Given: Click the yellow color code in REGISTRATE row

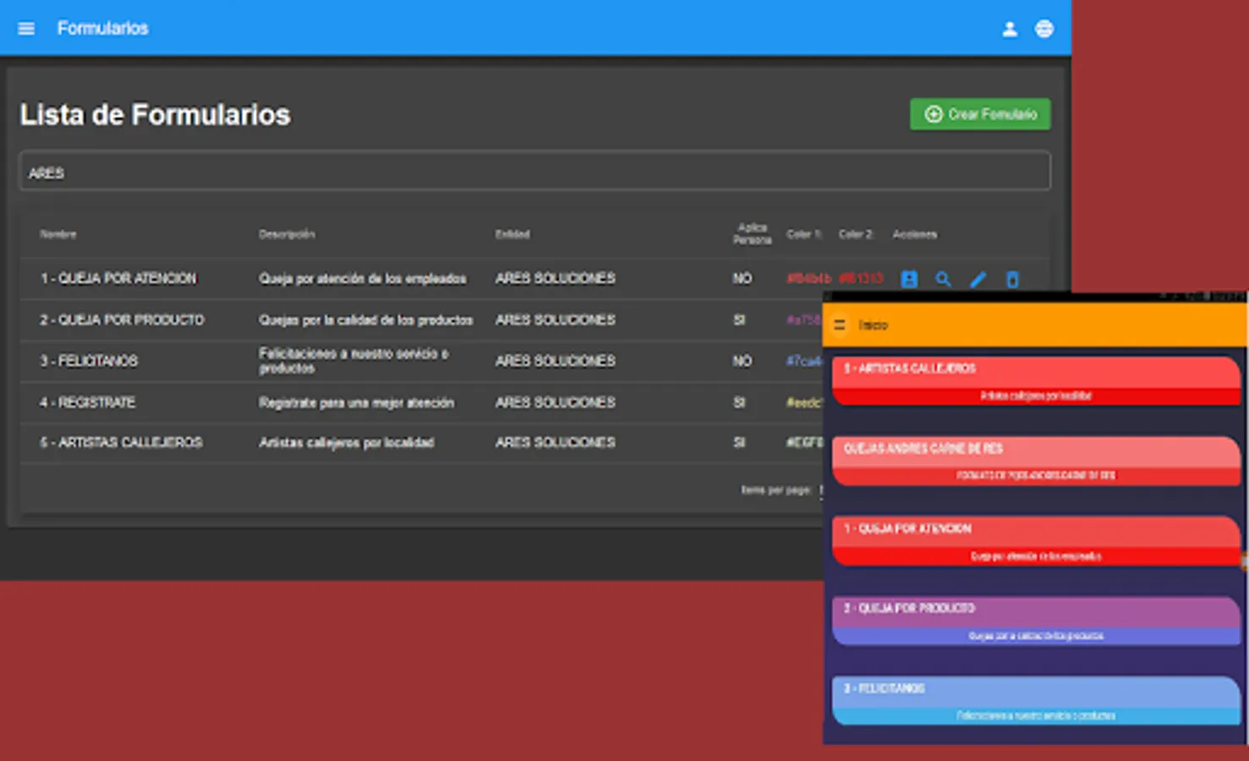Looking at the screenshot, I should pos(803,402).
